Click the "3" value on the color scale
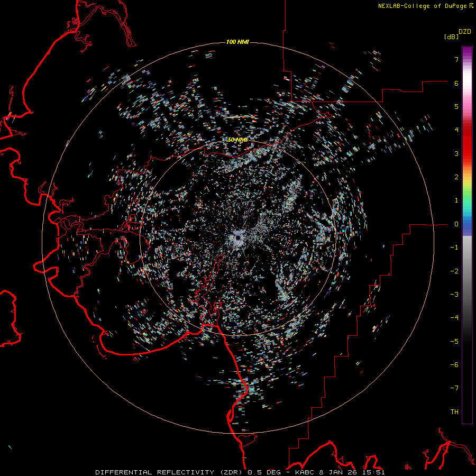This screenshot has width=476, height=476. (456, 153)
